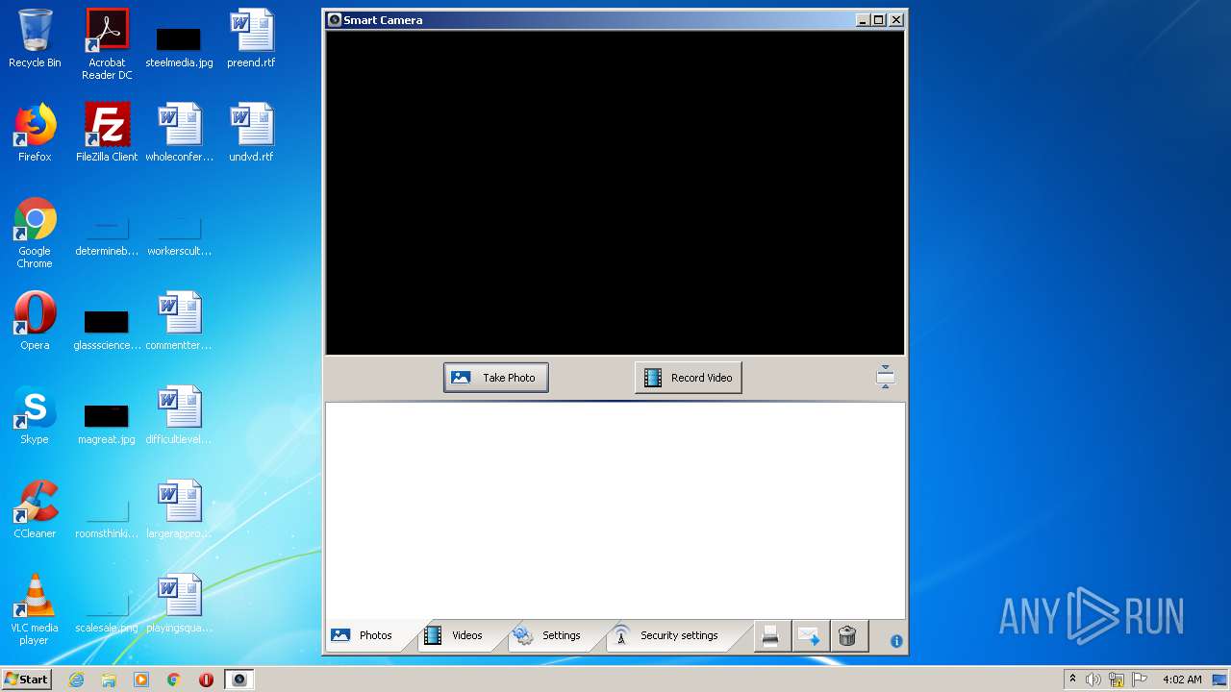Screen dimensions: 1231x692
Task: Select the workerscult... desktop file
Action: 179,236
